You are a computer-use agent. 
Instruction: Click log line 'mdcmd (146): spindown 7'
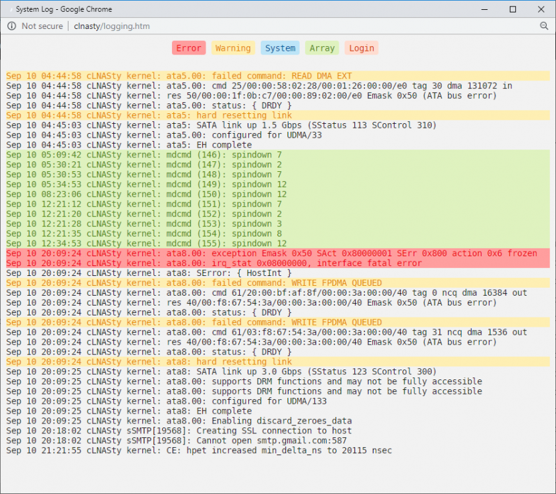pyautogui.click(x=278, y=155)
